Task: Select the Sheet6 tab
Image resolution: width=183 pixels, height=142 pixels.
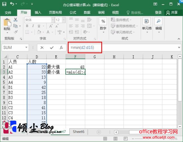Action: point(79,132)
